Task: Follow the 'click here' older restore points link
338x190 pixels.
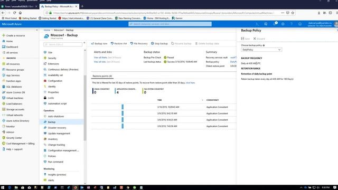Action: click(190, 83)
